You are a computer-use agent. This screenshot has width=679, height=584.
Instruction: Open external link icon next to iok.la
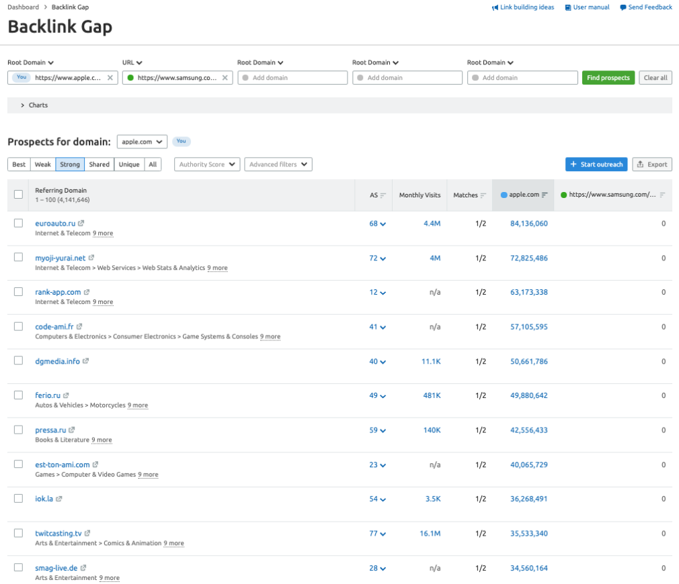(59, 499)
